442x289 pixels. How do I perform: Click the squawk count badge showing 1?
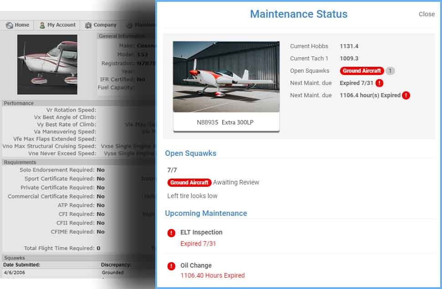tap(391, 70)
